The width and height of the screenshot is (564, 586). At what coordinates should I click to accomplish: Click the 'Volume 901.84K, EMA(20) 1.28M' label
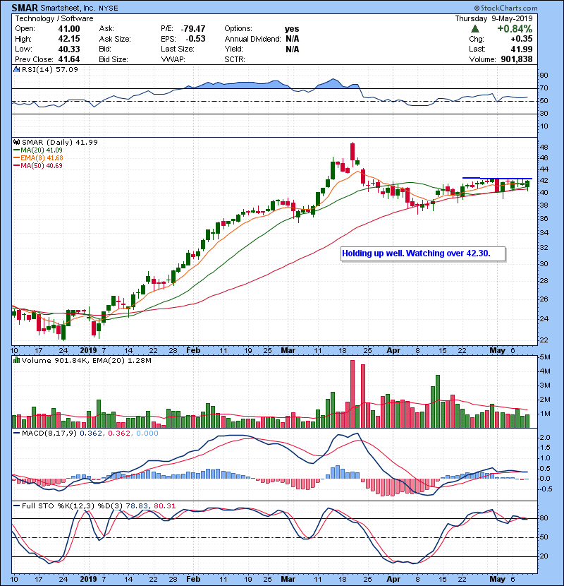(87, 360)
